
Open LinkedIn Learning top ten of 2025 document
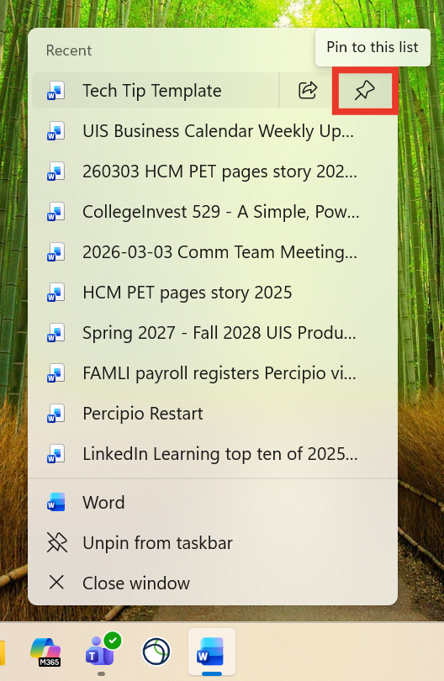pyautogui.click(x=213, y=454)
